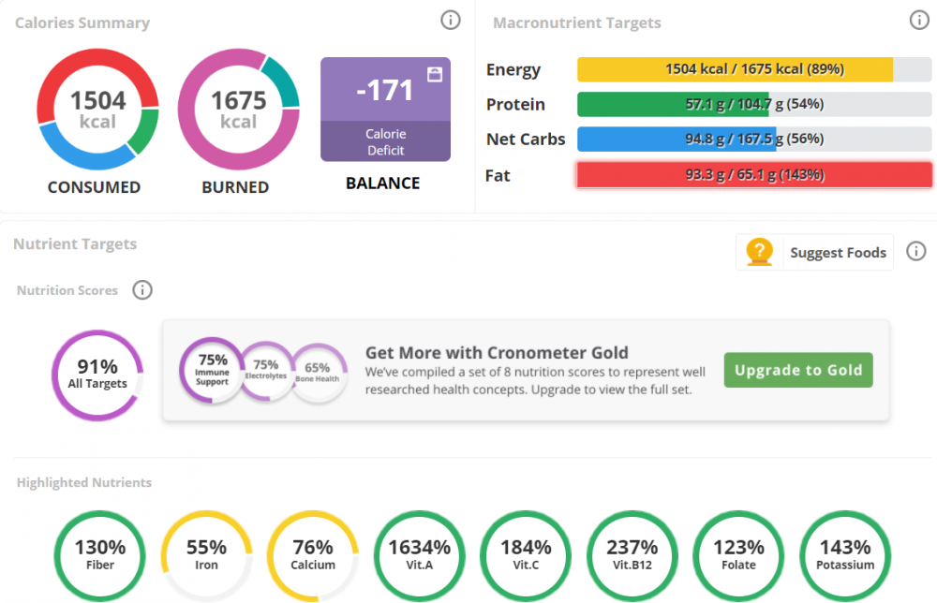Click the Calories Summary info icon
The image size is (937, 603).
(x=451, y=20)
